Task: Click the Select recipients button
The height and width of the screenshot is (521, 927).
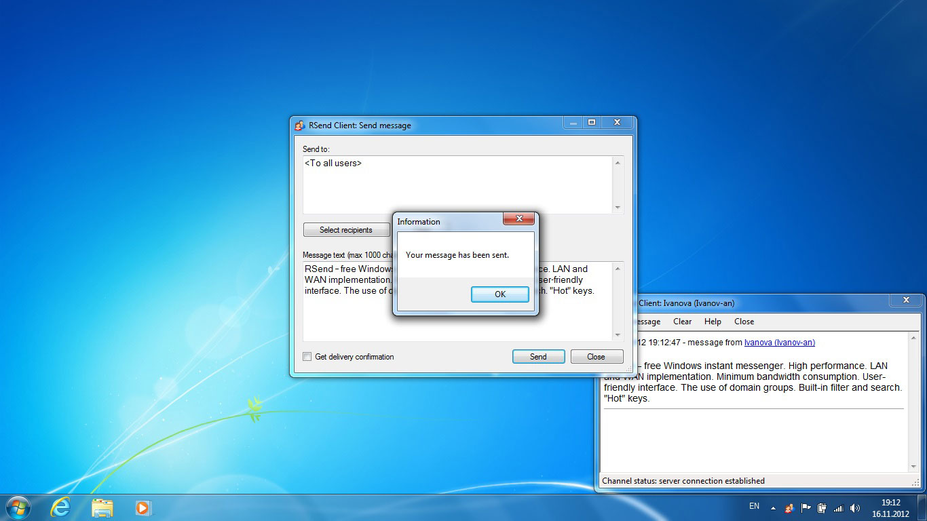Action: click(x=346, y=230)
